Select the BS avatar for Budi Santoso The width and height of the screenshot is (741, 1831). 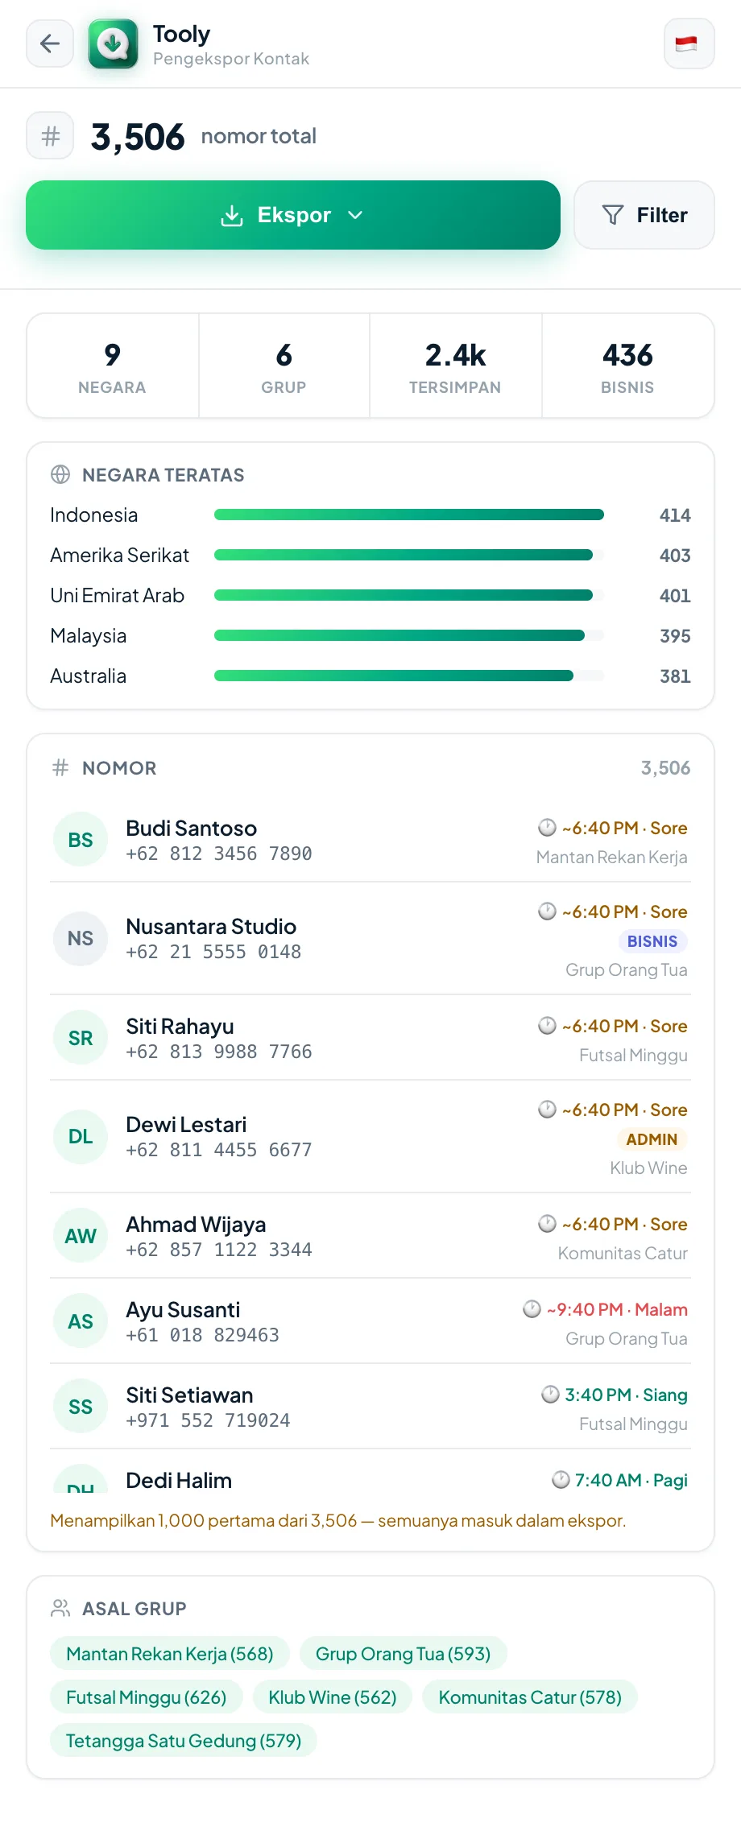81,840
